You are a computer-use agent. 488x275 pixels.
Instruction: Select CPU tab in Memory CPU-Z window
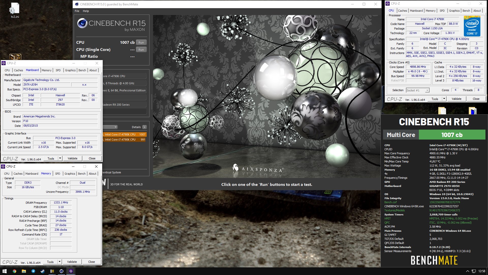pos(7,174)
